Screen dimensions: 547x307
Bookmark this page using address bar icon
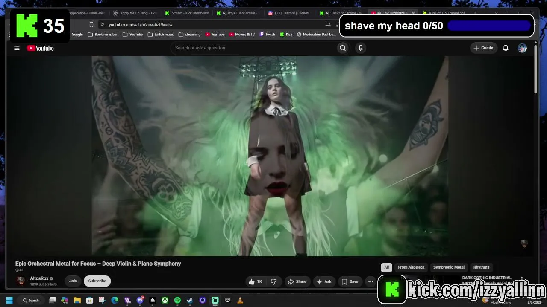(91, 25)
